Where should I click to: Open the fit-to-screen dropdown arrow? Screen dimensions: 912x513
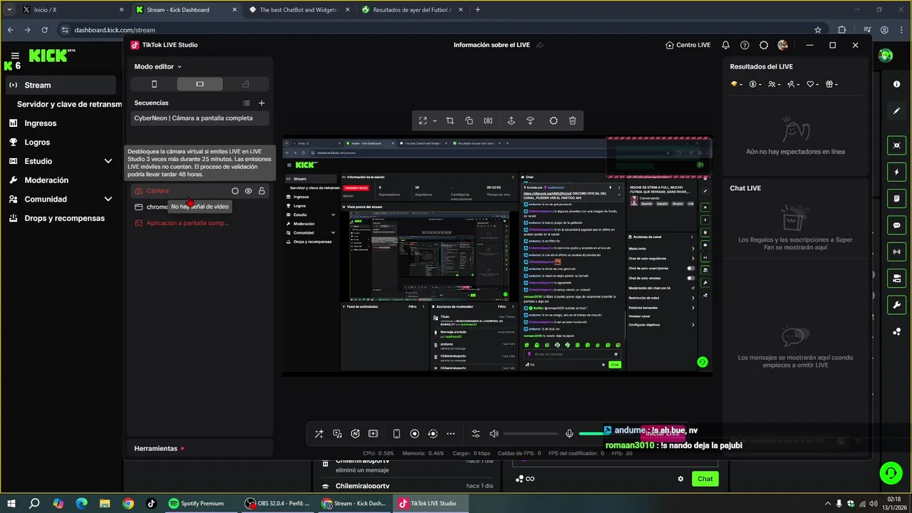coord(435,121)
